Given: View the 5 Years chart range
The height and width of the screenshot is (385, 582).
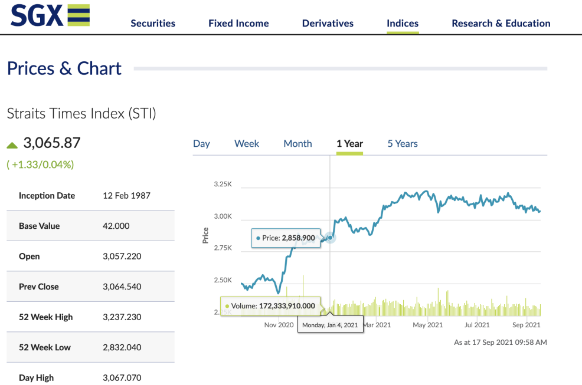Looking at the screenshot, I should coord(403,144).
